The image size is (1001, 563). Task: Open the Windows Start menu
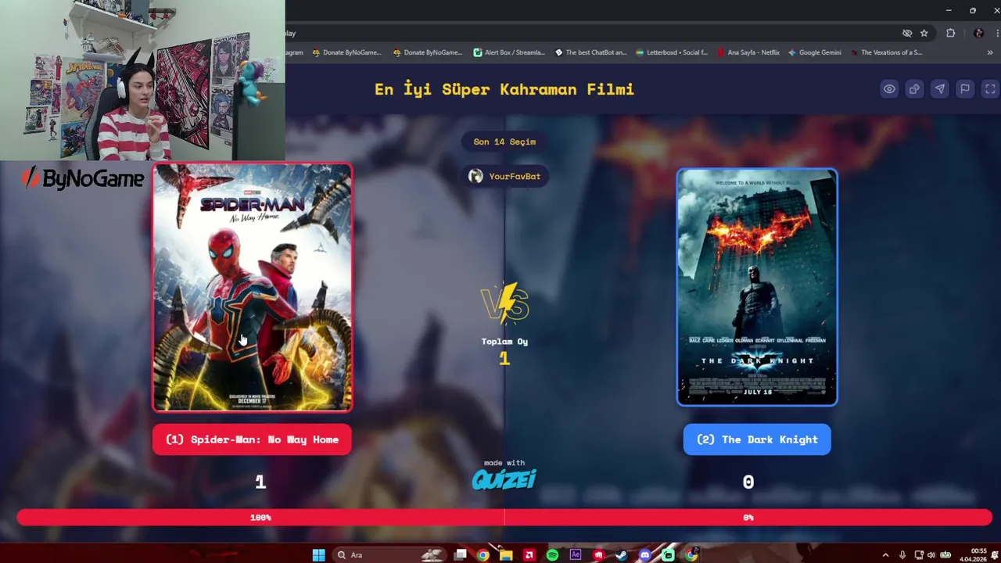coord(318,555)
